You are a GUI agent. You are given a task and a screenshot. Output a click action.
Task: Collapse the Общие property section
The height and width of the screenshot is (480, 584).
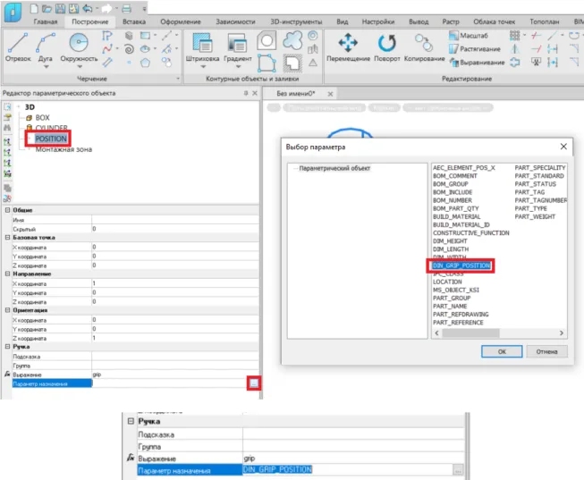(x=7, y=210)
